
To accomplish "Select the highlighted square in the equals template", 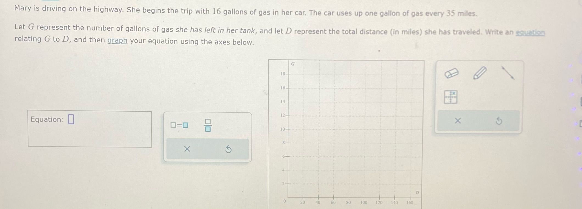I will click(185, 126).
